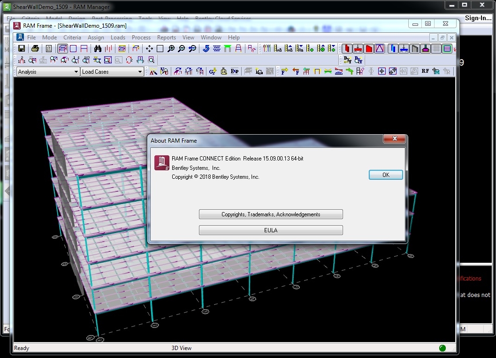
Task: Select the plan view square icon
Action: [73, 48]
